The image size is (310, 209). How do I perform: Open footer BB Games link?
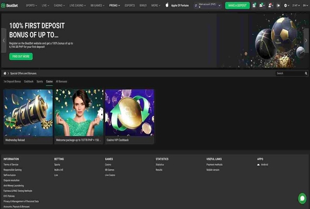pos(109,170)
